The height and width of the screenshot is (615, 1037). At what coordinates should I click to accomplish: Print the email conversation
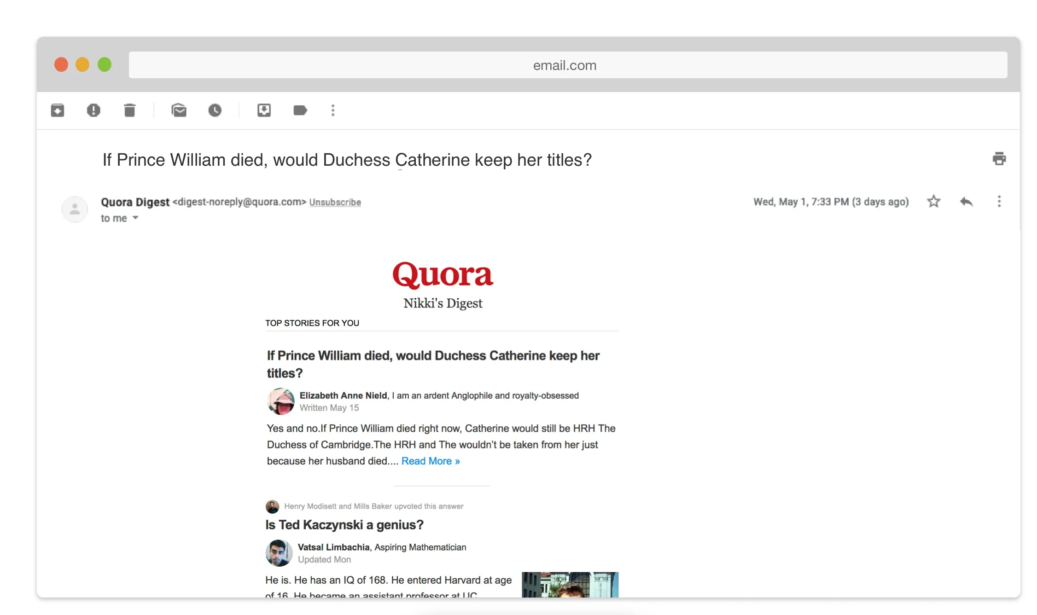pyautogui.click(x=999, y=159)
